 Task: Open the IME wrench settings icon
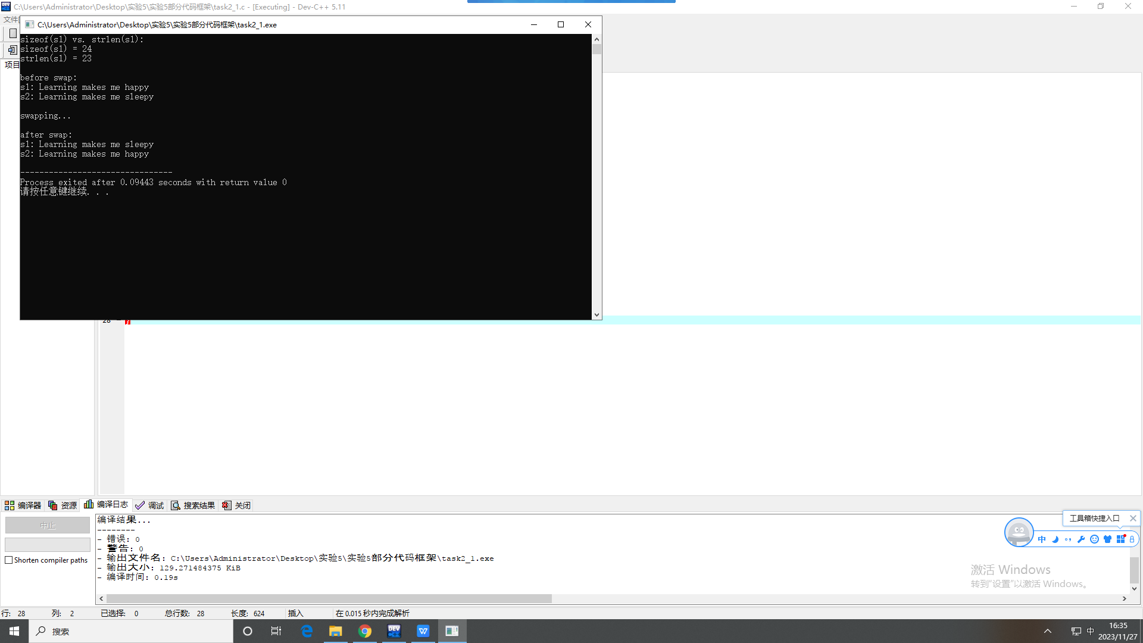point(1081,539)
